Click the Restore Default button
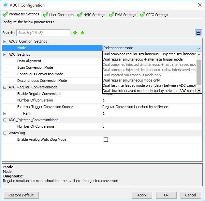205x201 pixels. pyautogui.click(x=21, y=195)
